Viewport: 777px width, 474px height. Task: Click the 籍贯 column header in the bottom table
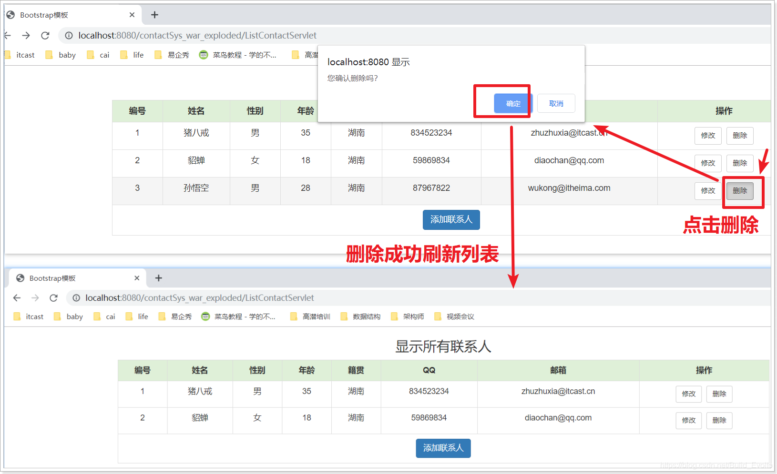coord(356,370)
